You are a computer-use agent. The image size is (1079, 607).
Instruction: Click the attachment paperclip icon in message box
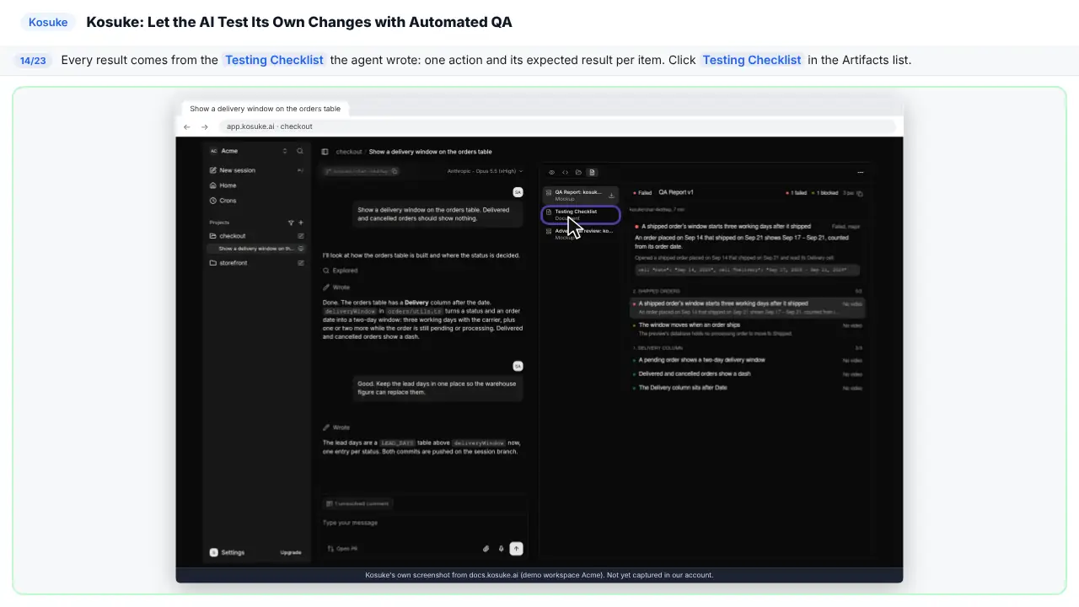tap(486, 549)
